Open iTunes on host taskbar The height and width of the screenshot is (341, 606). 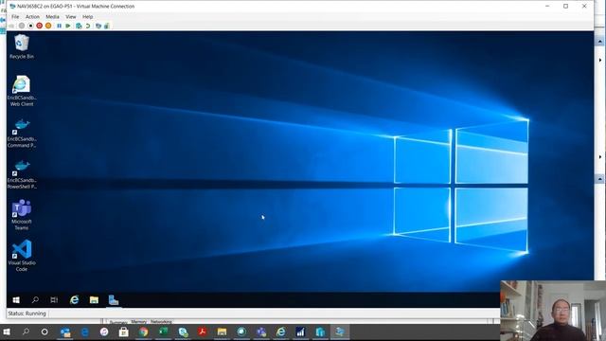coord(104,332)
